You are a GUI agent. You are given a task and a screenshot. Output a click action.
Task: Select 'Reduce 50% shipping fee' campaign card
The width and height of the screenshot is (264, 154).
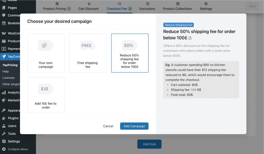click(130, 53)
